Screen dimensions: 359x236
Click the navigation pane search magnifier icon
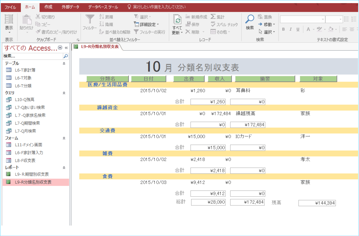click(x=65, y=56)
